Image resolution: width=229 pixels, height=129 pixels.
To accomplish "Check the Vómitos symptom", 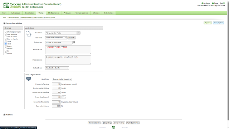I will click(x=6, y=53).
